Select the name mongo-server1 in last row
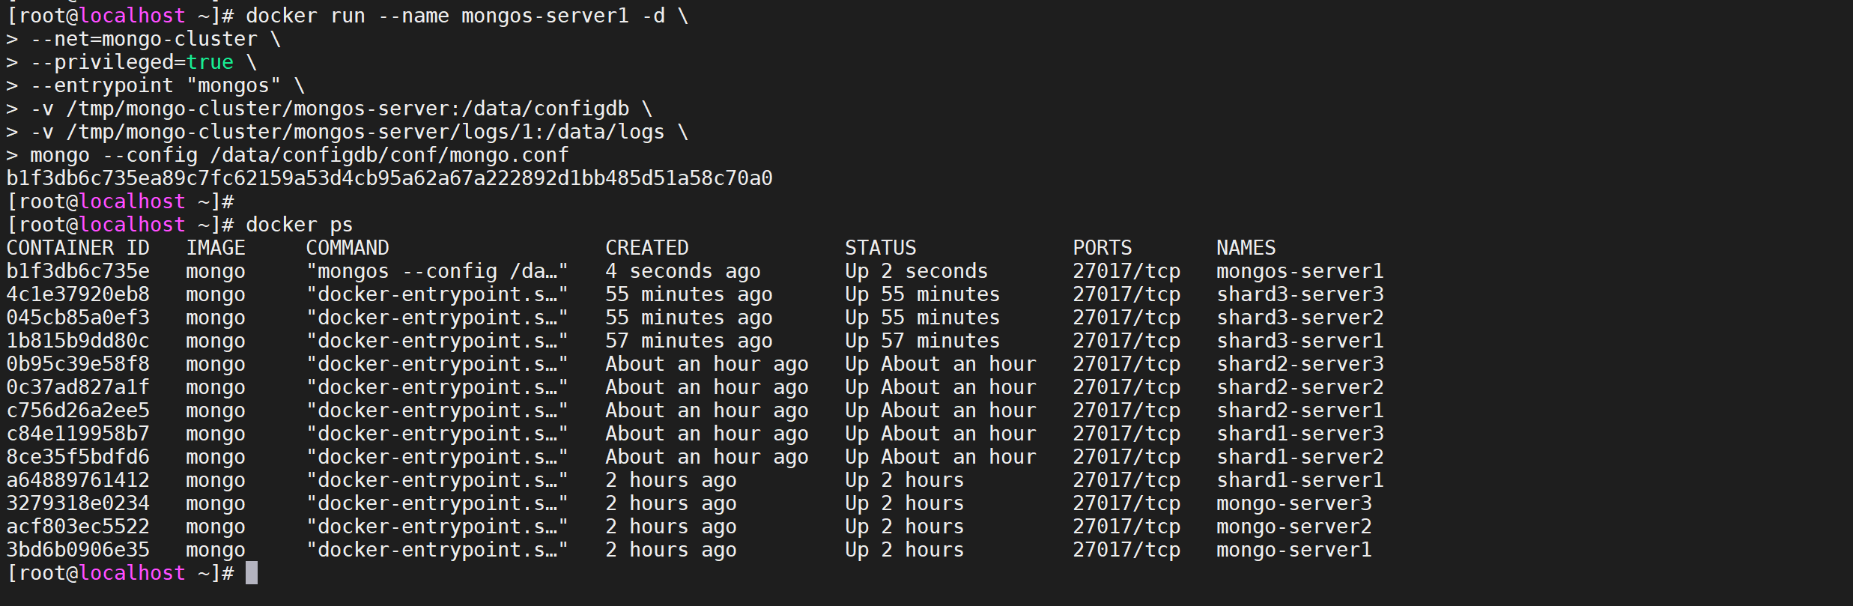 [x=1294, y=550]
